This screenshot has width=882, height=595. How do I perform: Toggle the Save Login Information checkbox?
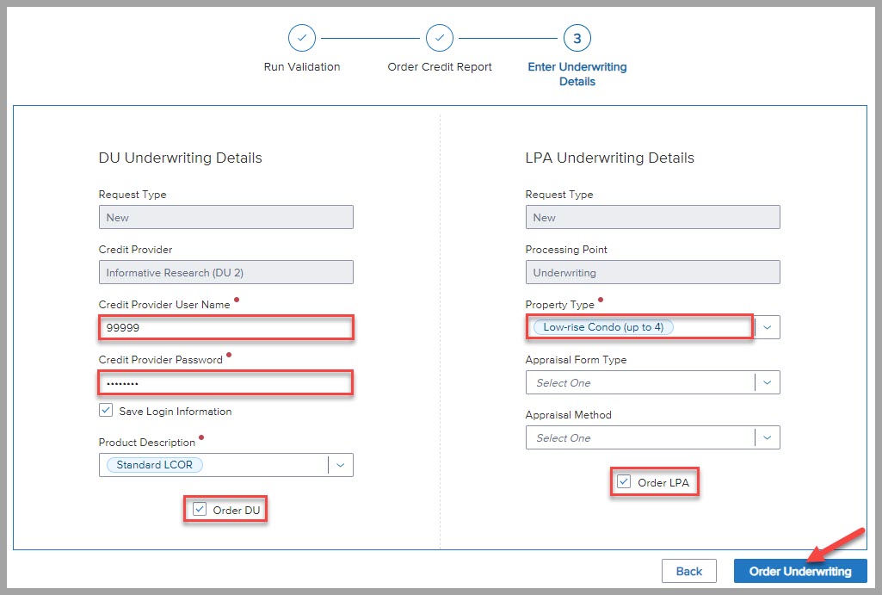pyautogui.click(x=106, y=411)
